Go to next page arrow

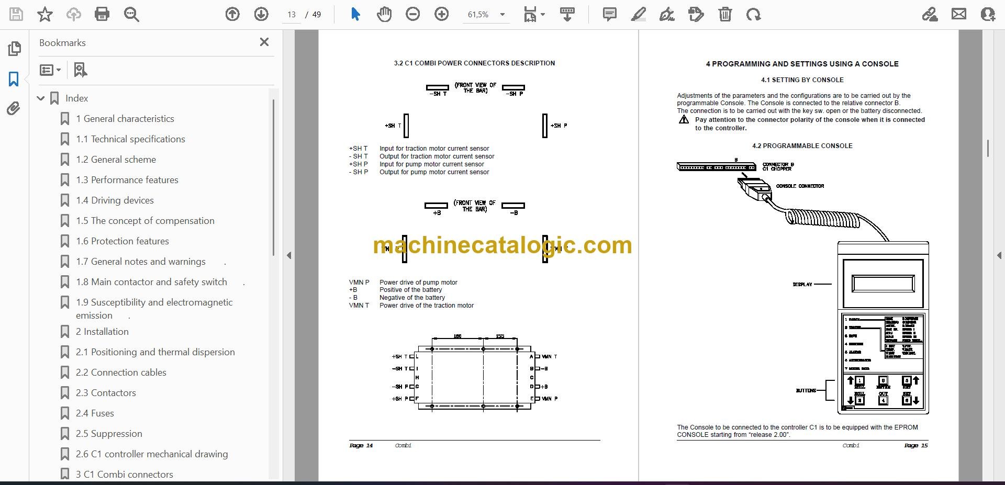point(261,14)
